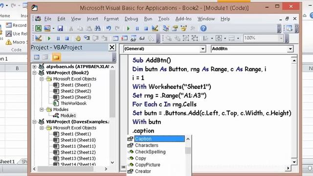
Task: Select Sheet10 (Sheet10) in the project tree
Action: point(78,140)
